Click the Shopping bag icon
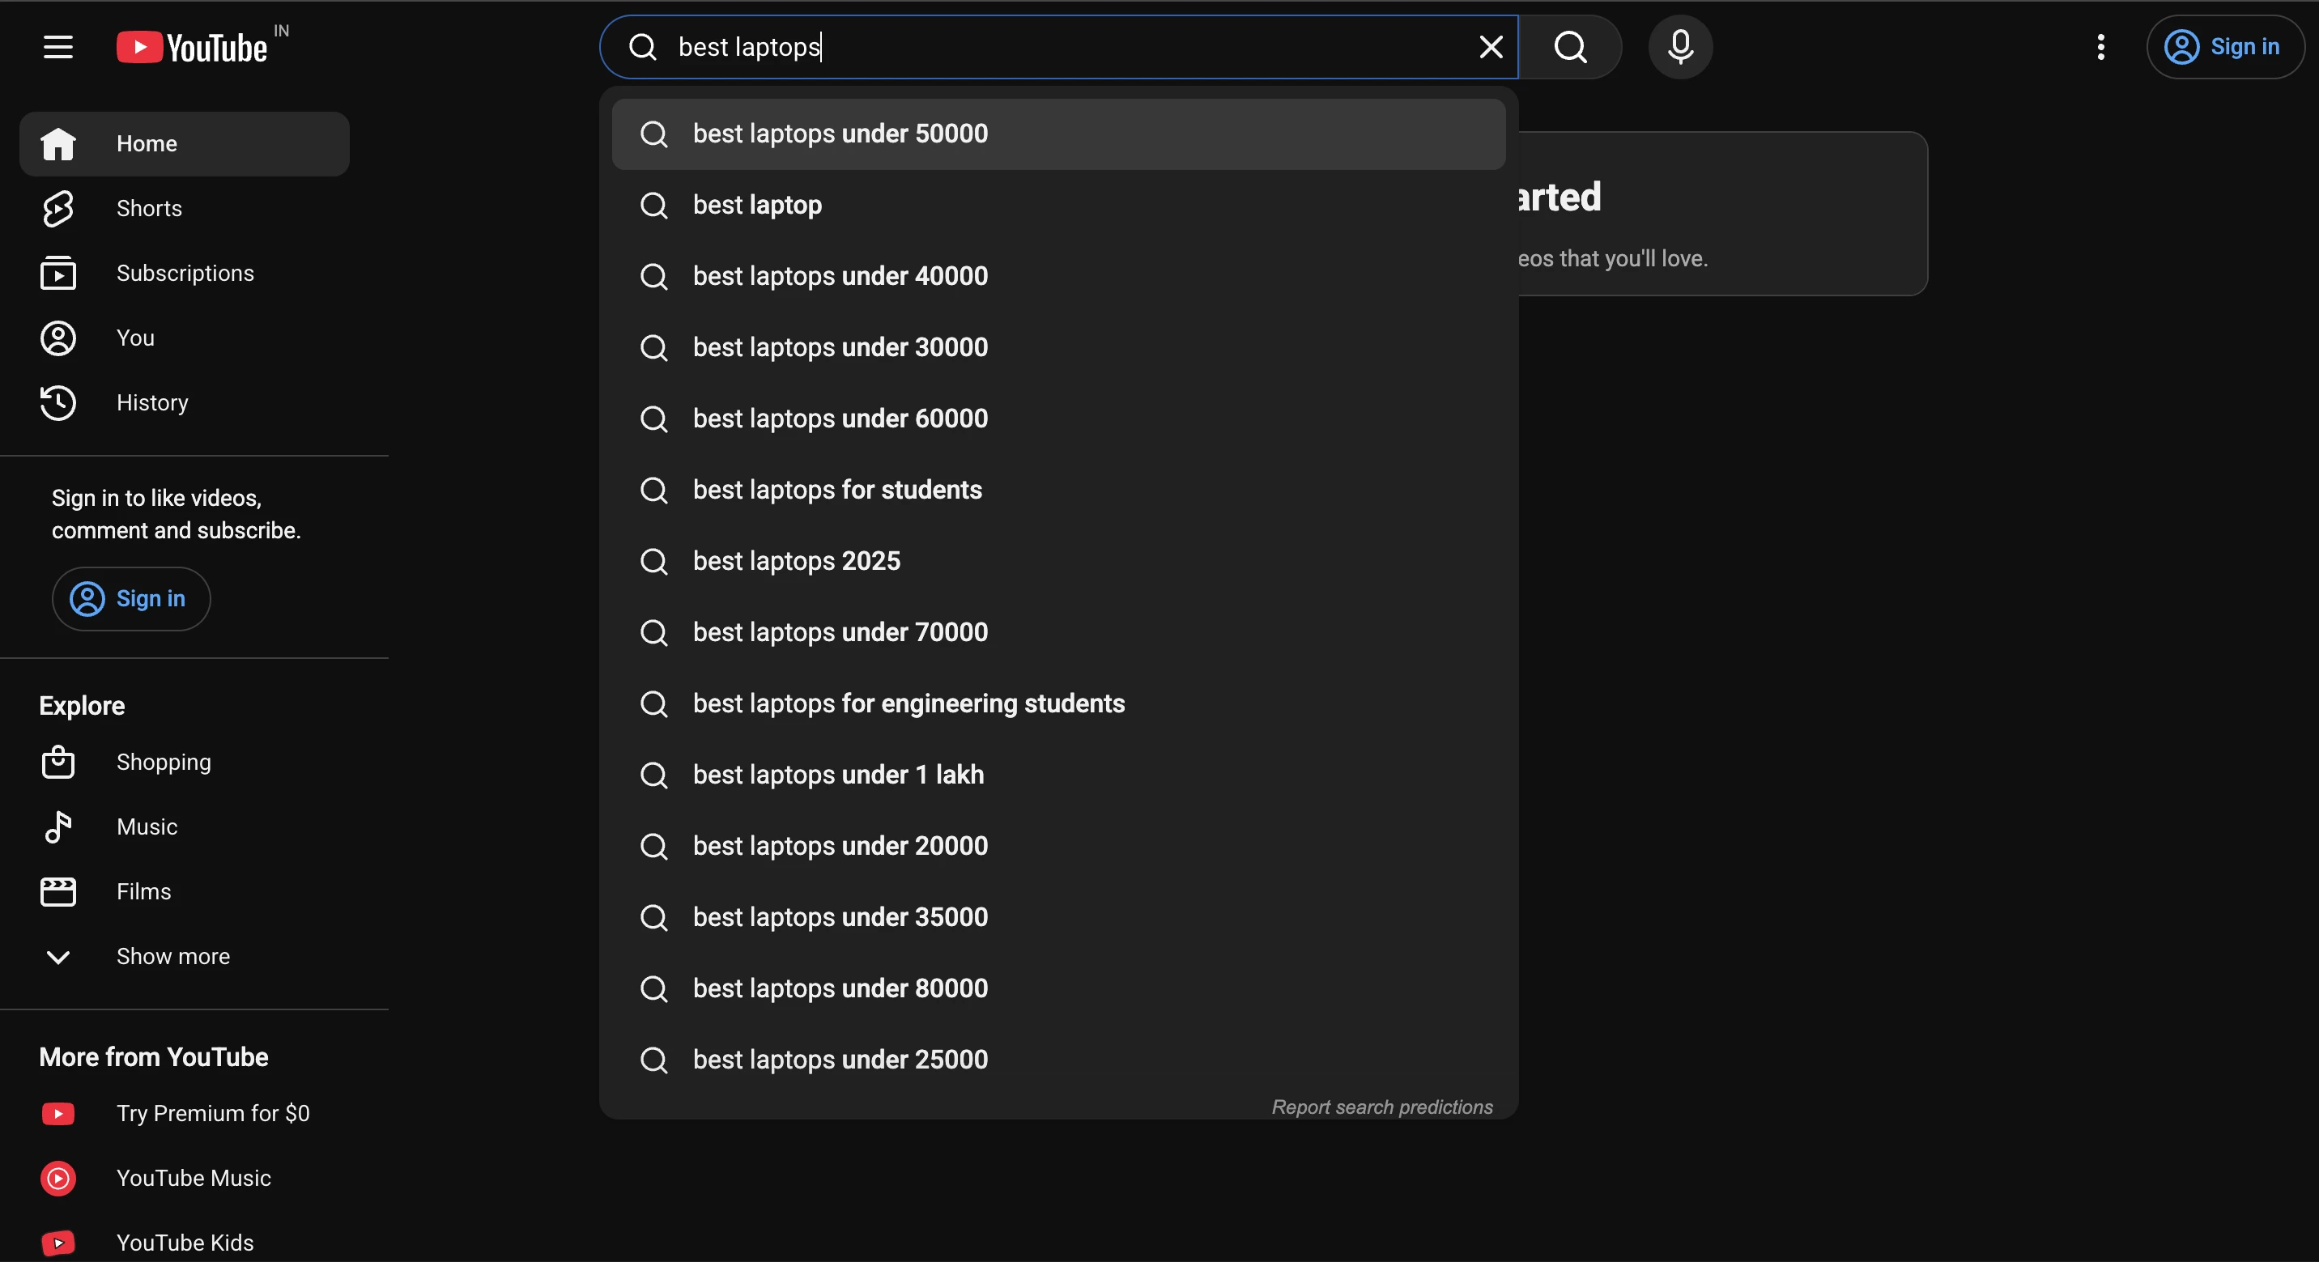The height and width of the screenshot is (1262, 2319). pos(58,762)
